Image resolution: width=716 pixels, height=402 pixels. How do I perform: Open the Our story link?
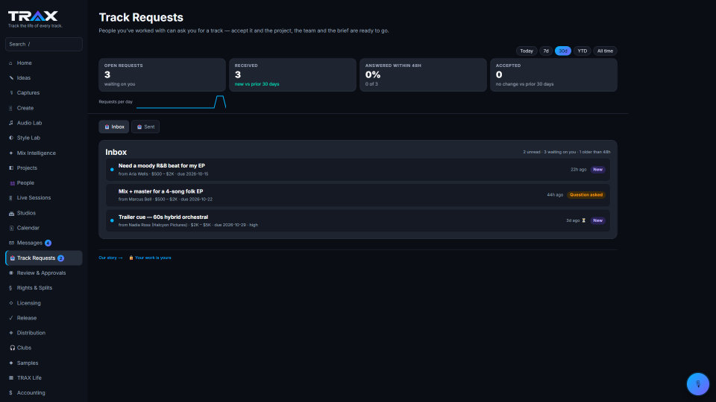pyautogui.click(x=110, y=258)
